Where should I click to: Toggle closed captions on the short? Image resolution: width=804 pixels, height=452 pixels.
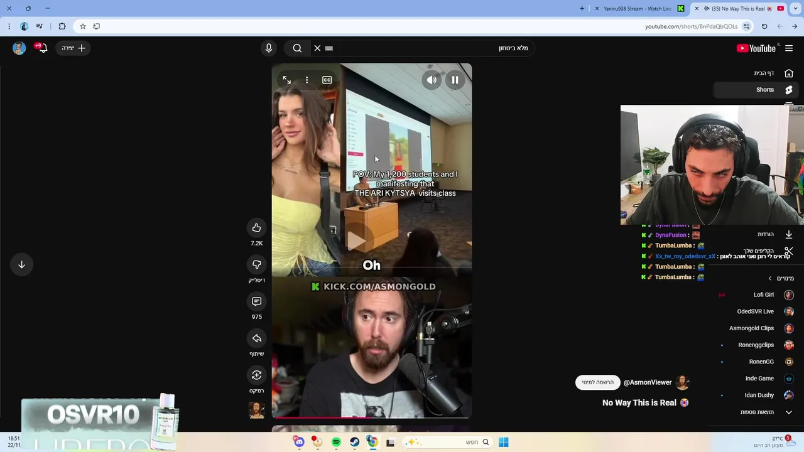click(x=327, y=80)
